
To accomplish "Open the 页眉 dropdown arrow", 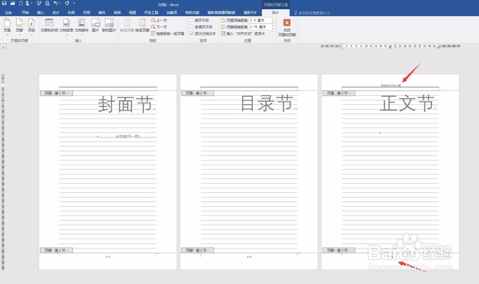I will coord(7,34).
